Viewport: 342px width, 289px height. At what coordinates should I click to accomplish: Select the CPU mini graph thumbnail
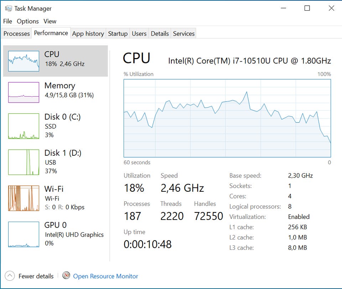(24, 61)
